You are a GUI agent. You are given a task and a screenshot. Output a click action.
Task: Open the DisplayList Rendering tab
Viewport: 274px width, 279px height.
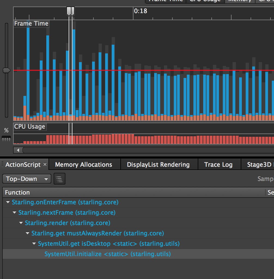158,165
